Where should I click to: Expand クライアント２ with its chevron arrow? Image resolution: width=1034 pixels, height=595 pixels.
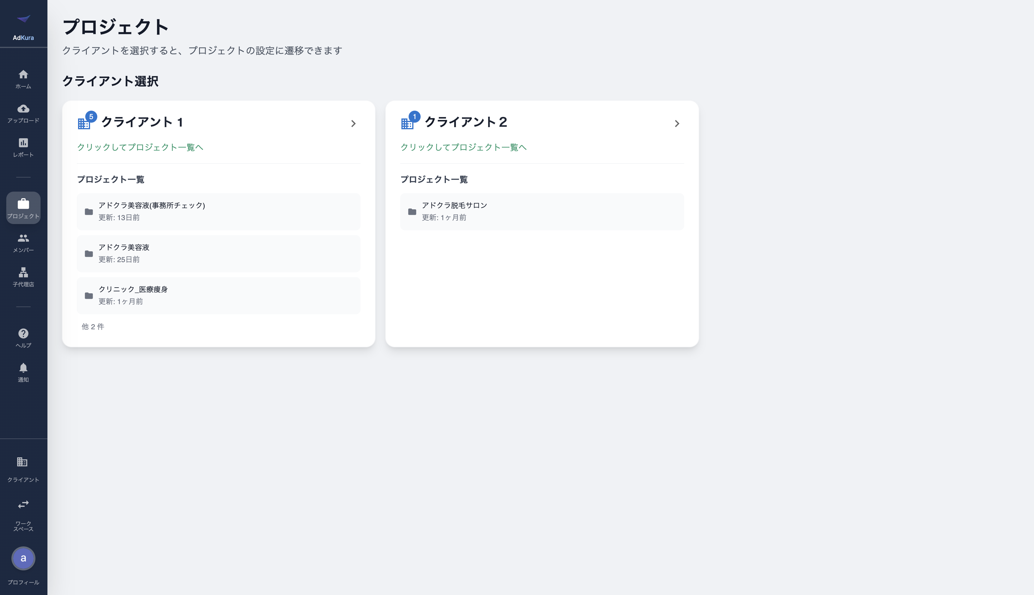tap(677, 124)
